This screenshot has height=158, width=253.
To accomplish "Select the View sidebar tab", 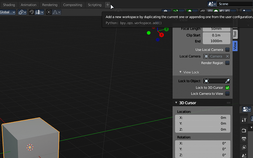I will point(235,46).
